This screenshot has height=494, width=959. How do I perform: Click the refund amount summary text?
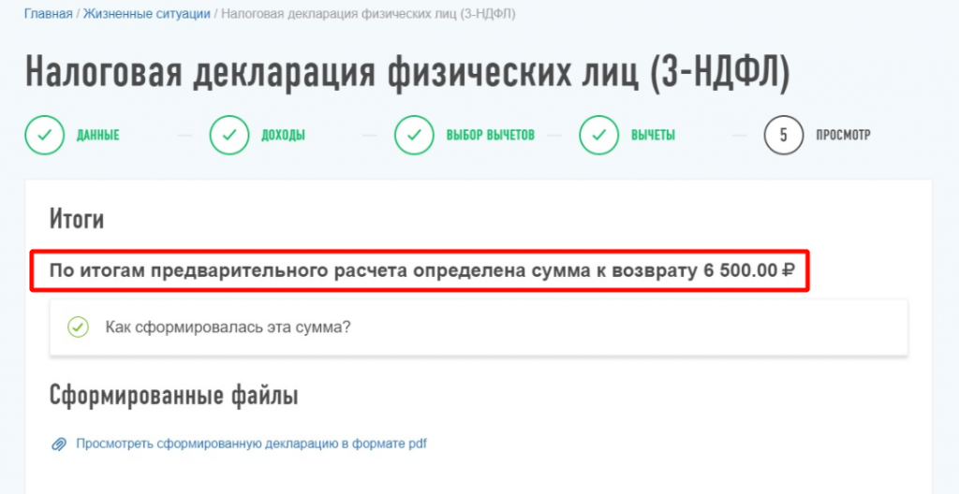422,270
